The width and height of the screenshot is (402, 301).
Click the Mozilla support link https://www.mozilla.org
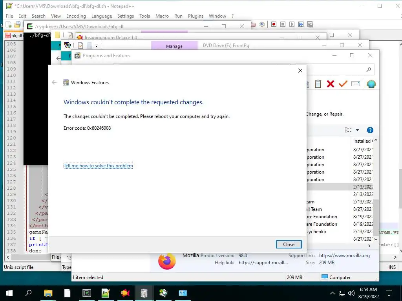point(344,256)
